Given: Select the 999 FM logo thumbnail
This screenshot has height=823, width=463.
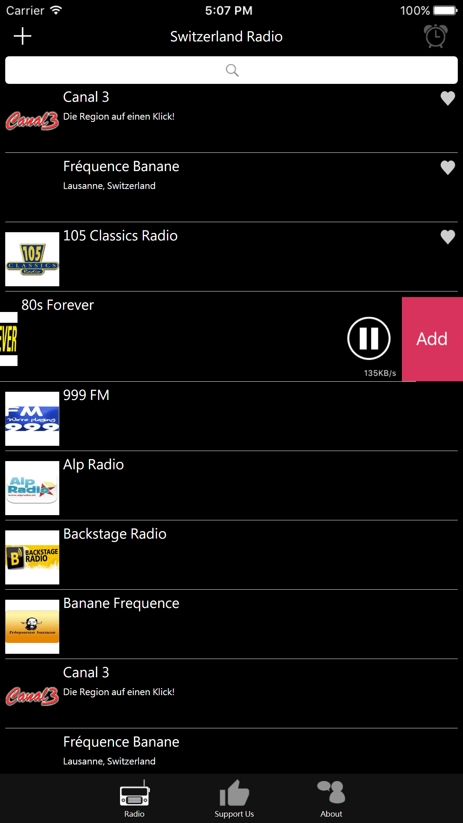Looking at the screenshot, I should 32,419.
